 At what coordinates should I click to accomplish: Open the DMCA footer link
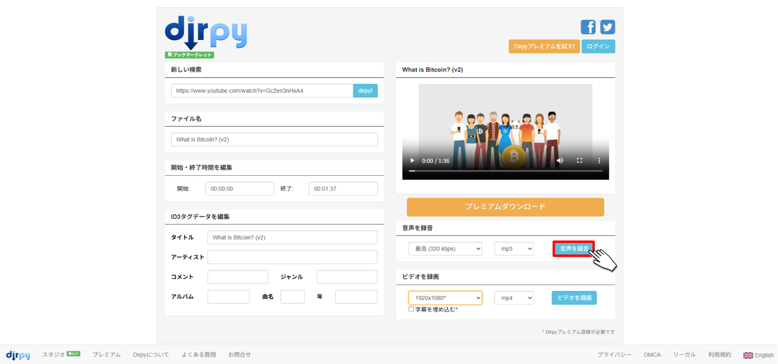[x=652, y=355]
